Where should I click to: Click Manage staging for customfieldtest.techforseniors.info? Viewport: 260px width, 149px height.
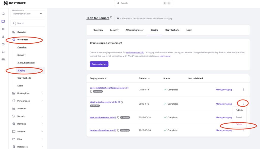224,90
